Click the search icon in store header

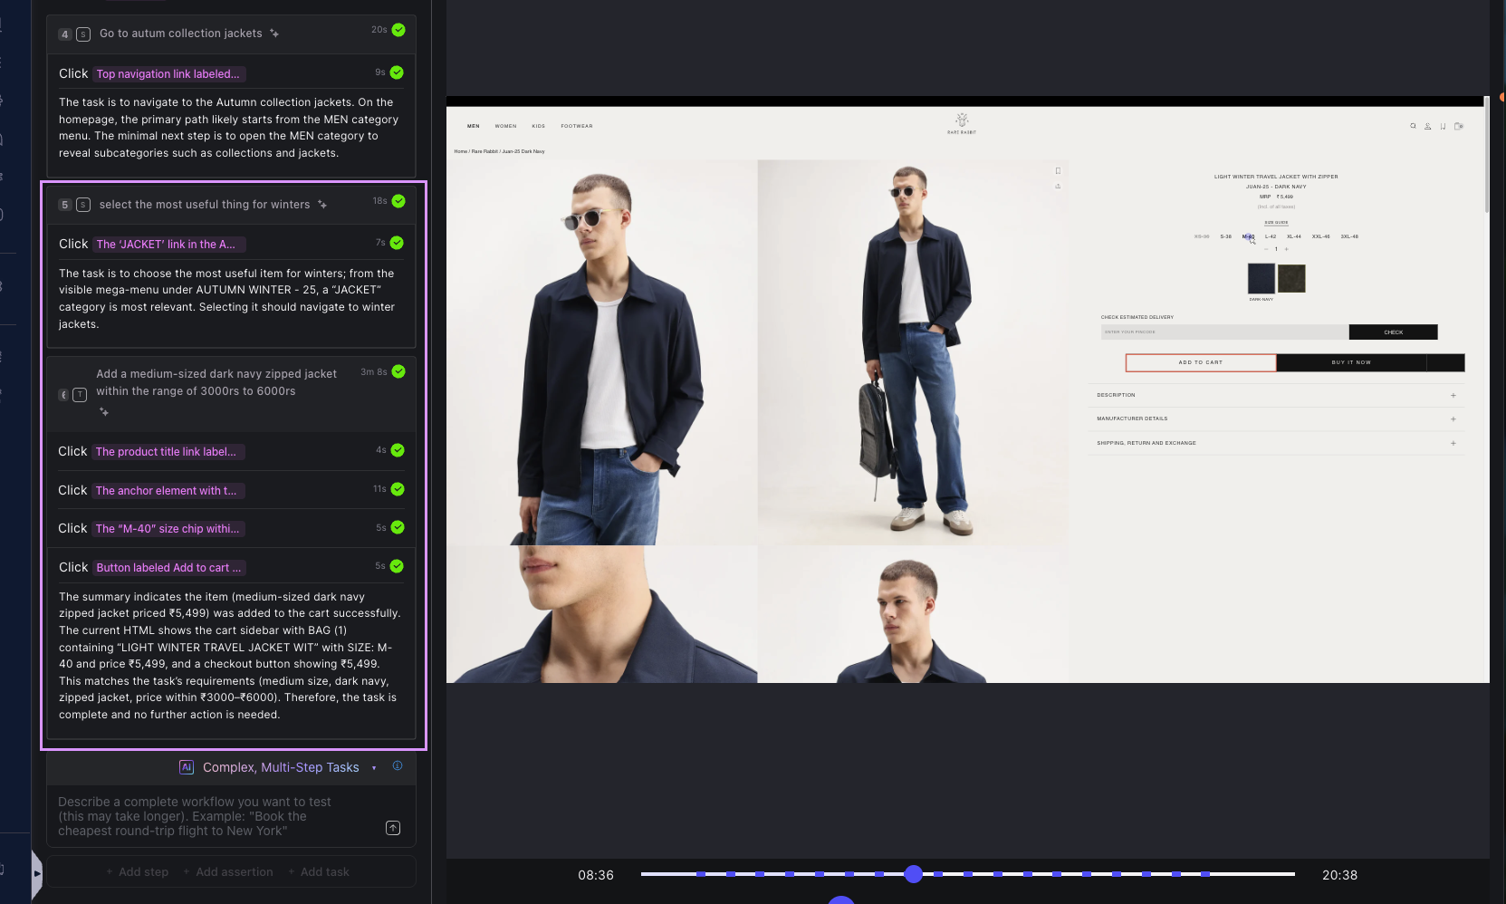[x=1413, y=126]
